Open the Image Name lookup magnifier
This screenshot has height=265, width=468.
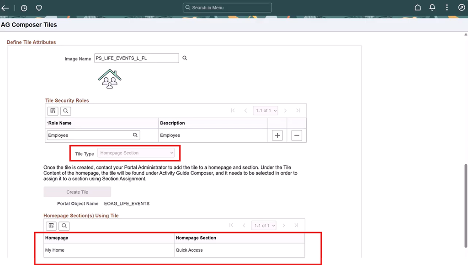pos(185,58)
